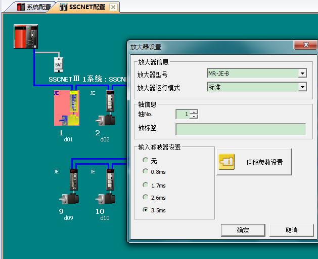
Task: Click the 确定 button
Action: 243,230
